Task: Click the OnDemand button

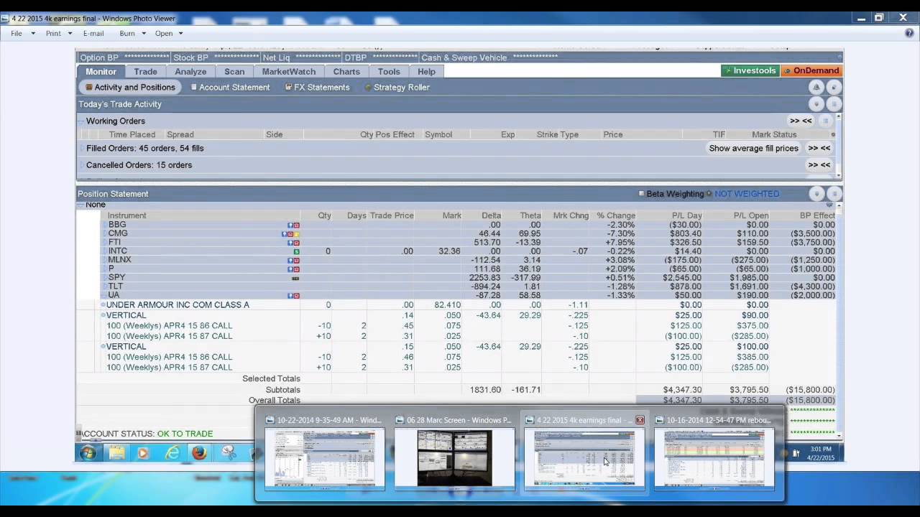Action: tap(811, 70)
